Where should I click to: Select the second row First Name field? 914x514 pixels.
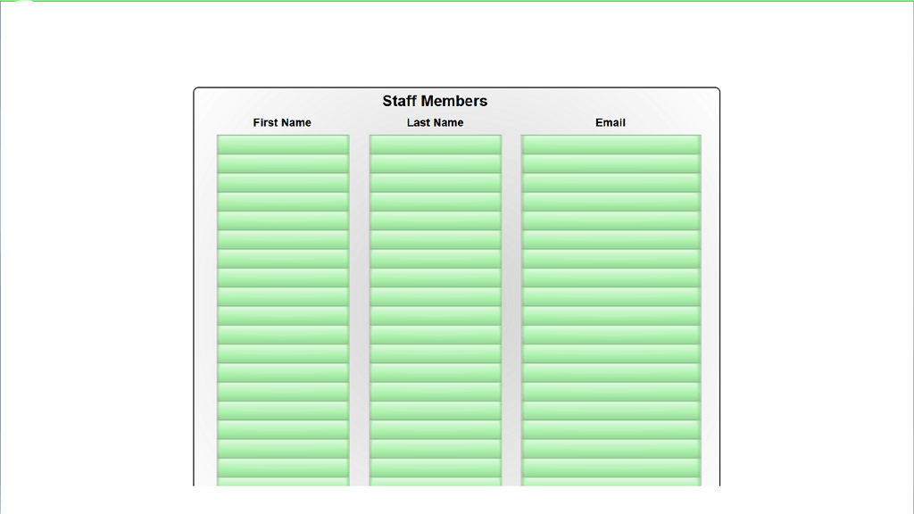pyautogui.click(x=282, y=164)
